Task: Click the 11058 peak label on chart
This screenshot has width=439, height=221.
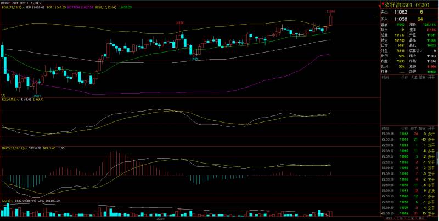Action: pyautogui.click(x=179, y=22)
